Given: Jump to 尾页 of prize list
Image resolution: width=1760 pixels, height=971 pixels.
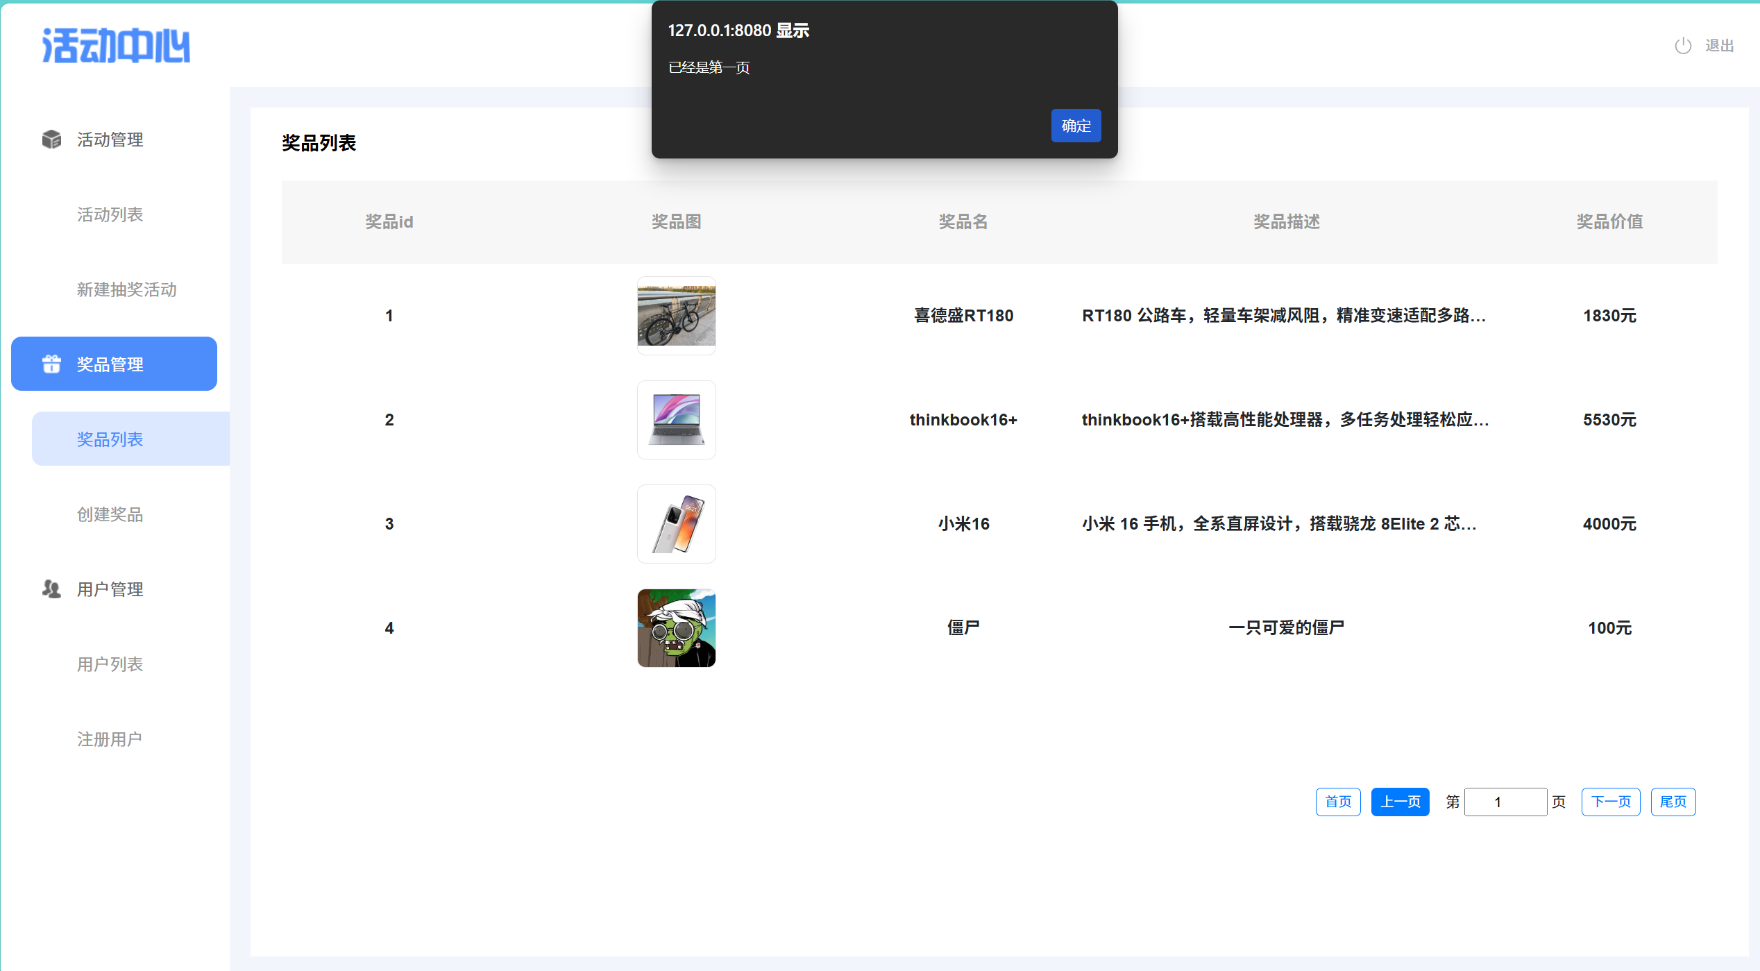Looking at the screenshot, I should pos(1673,802).
